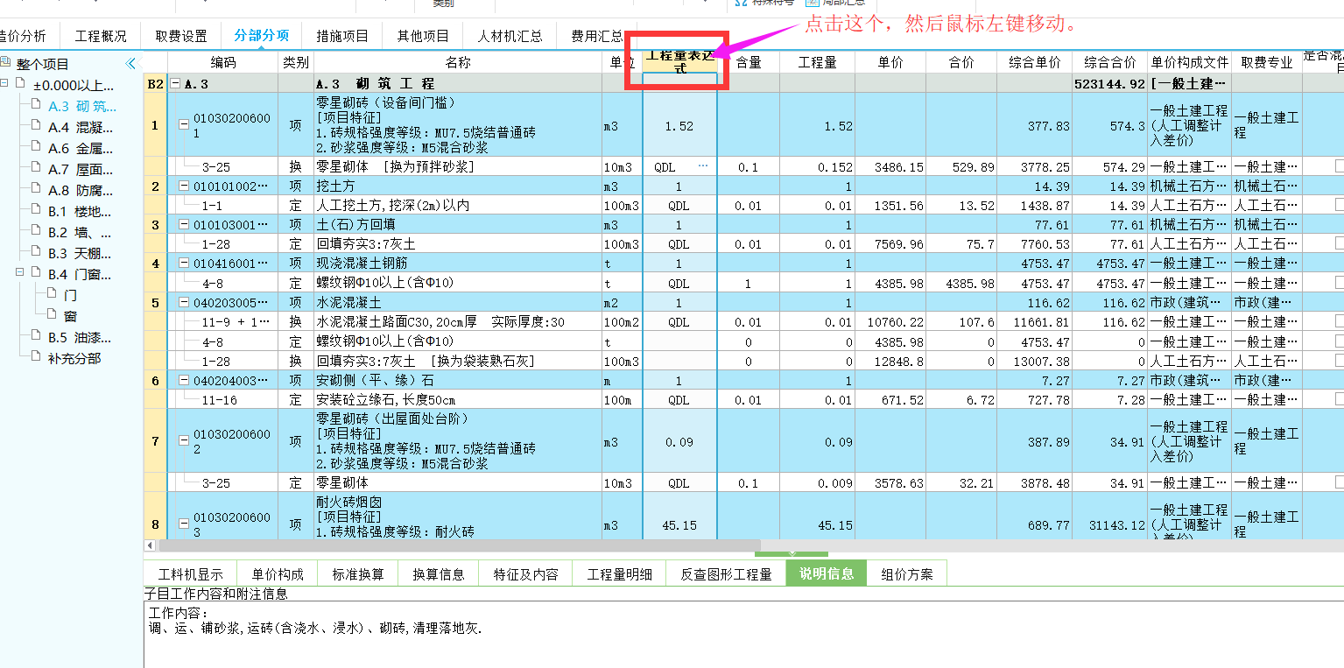Select B.3 天棚 in the project tree
Screen dimensions: 1344x668
click(81, 253)
